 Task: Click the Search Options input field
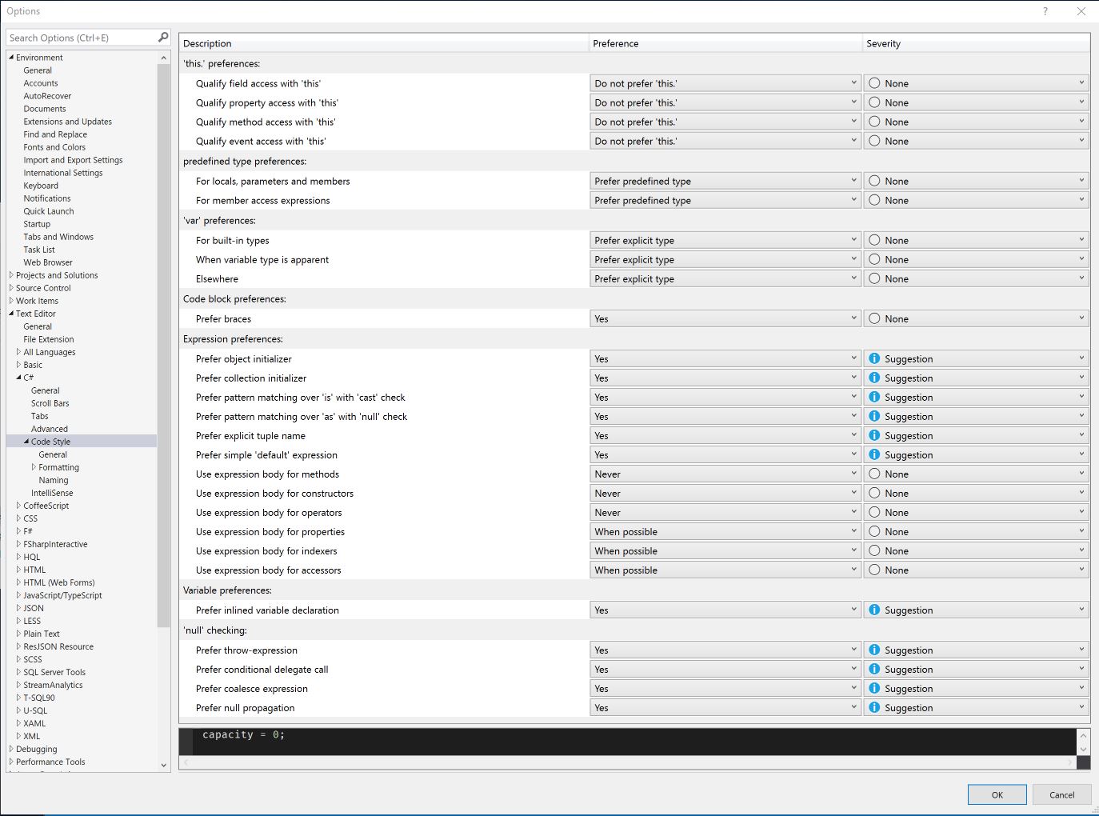pyautogui.click(x=80, y=38)
